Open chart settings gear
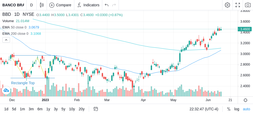The height and width of the screenshot is (114, 253). [x=227, y=5]
